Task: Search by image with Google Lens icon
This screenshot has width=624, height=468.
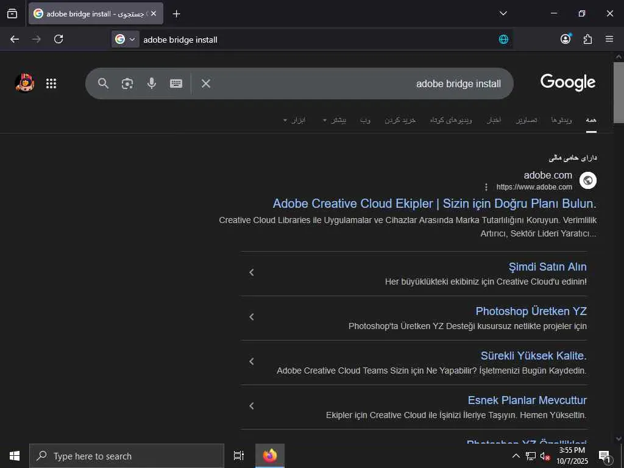Action: point(127,83)
